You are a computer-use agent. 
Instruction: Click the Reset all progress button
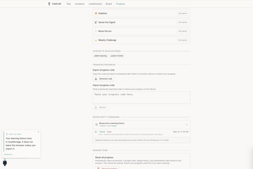click(107, 168)
